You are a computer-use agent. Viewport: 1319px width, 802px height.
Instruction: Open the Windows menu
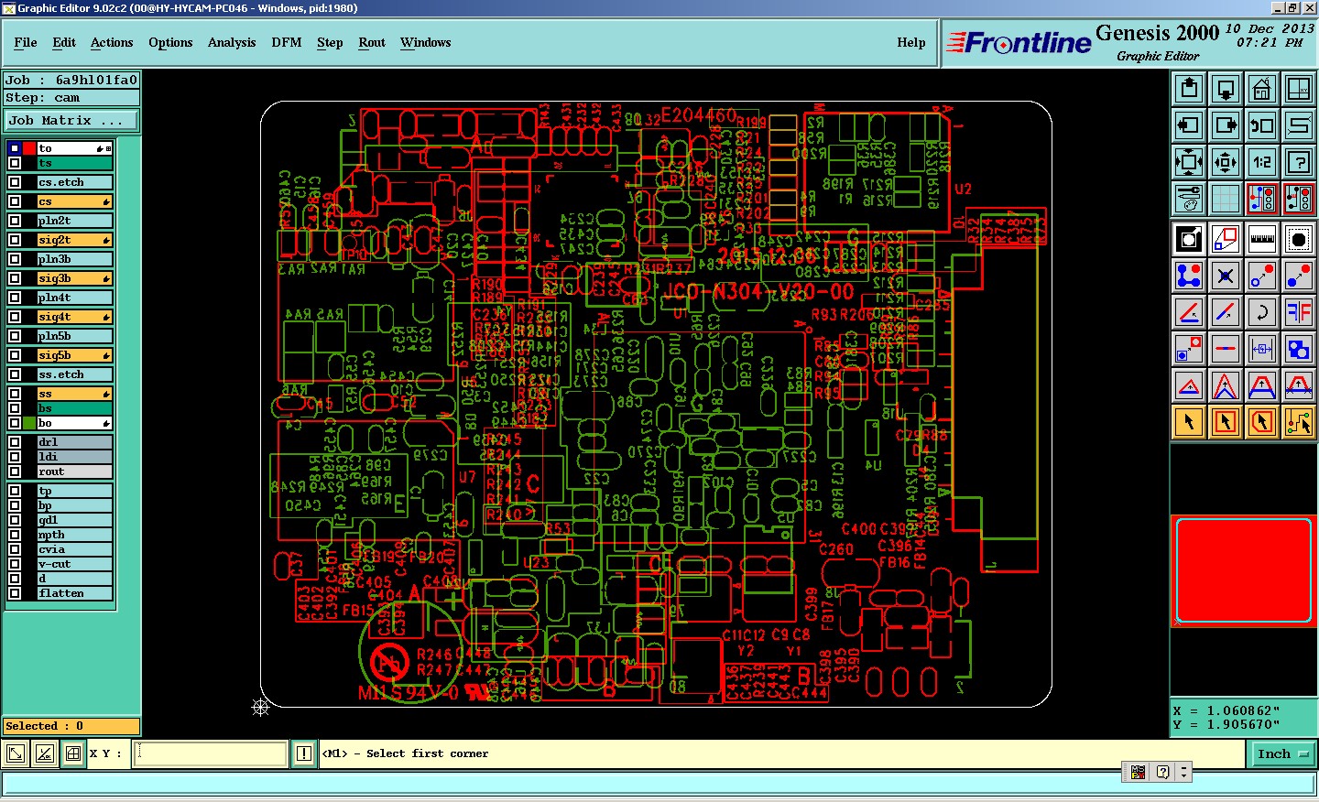(x=425, y=42)
